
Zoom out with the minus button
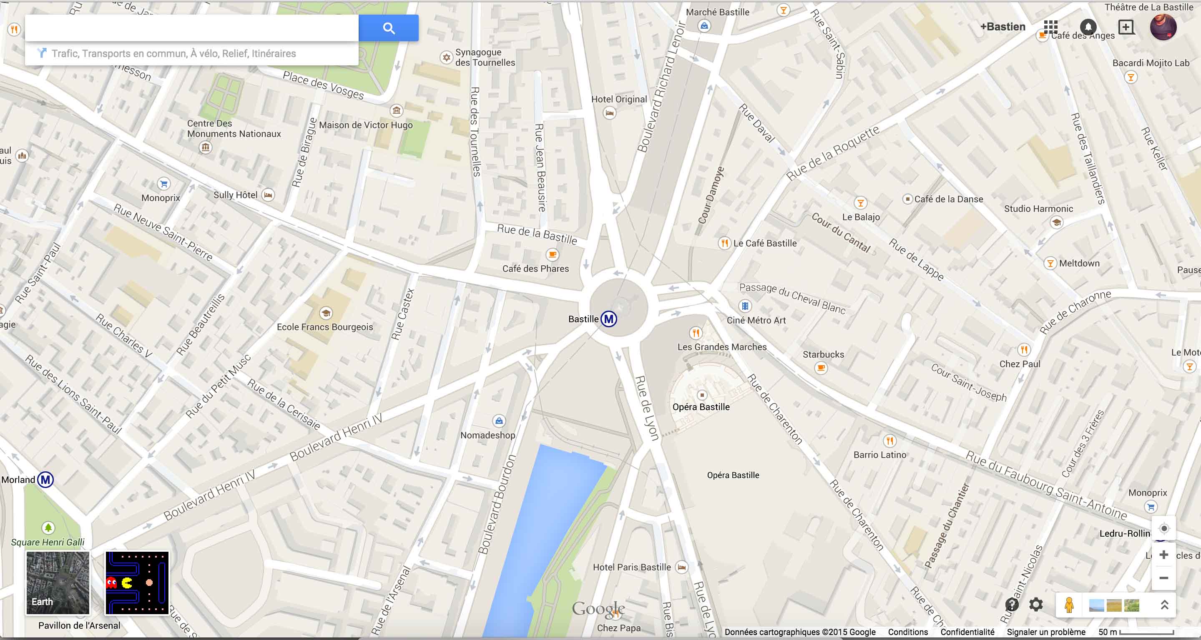coord(1164,578)
